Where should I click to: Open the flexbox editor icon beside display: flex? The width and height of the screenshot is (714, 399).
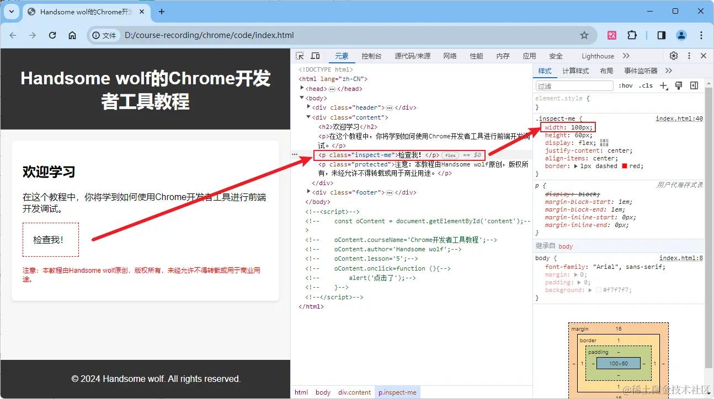pos(604,143)
